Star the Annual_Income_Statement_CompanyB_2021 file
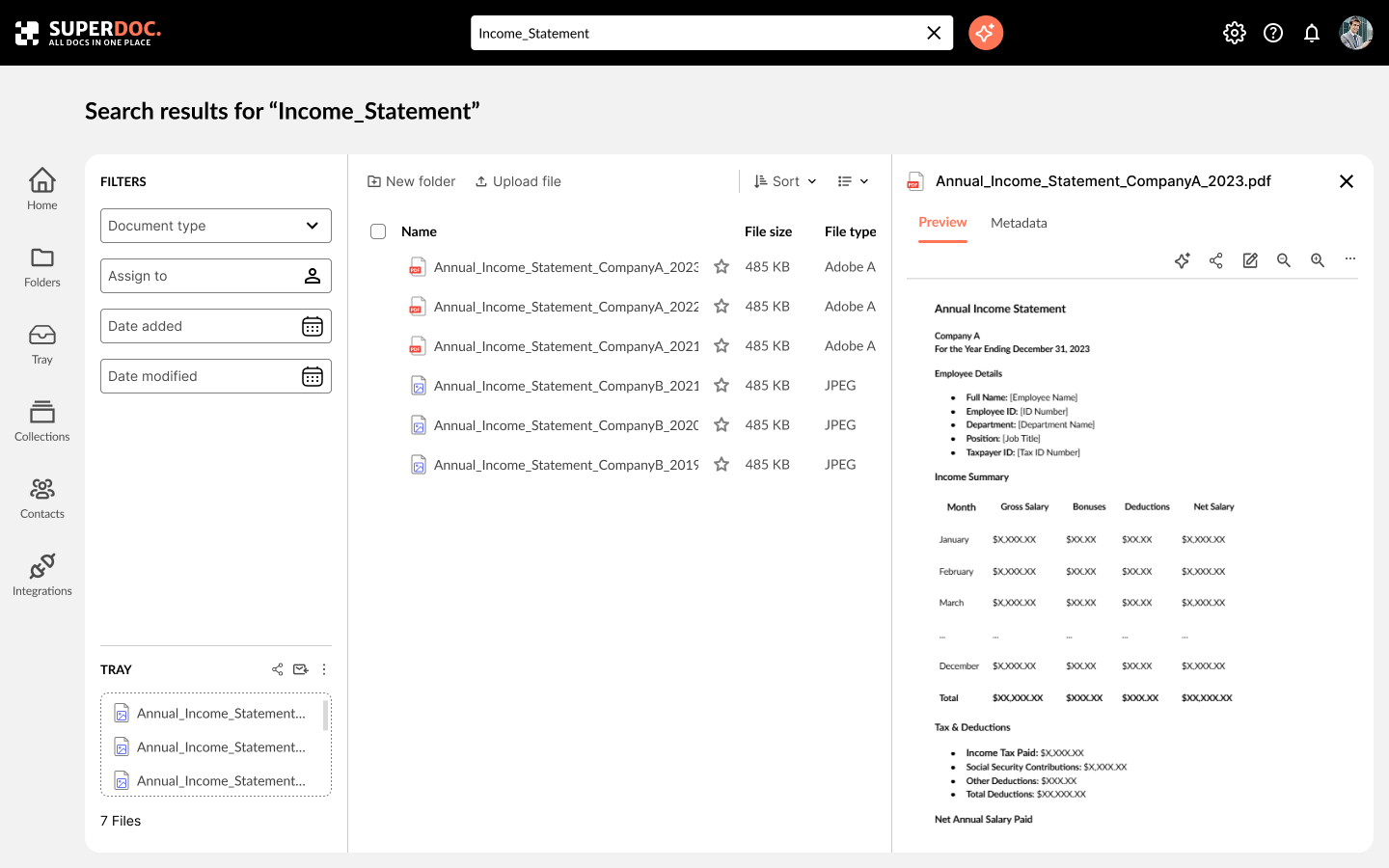Viewport: 1389px width, 868px height. pos(722,386)
